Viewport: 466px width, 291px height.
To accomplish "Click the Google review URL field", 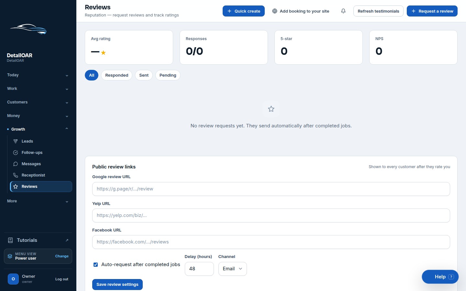I will [271, 189].
